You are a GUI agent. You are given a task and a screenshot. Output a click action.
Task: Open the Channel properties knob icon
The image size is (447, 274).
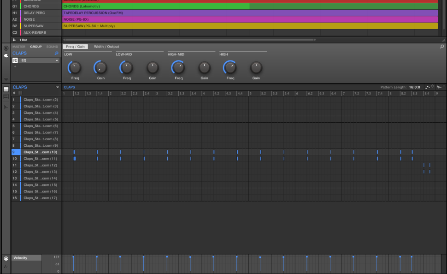tap(6, 48)
